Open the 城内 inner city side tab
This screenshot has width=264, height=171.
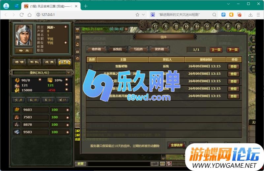(x=252, y=59)
